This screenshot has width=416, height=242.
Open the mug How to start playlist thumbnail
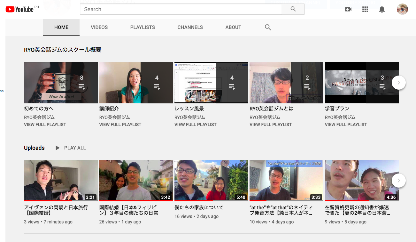61,83
